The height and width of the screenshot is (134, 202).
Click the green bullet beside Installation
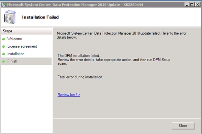coord(4,54)
